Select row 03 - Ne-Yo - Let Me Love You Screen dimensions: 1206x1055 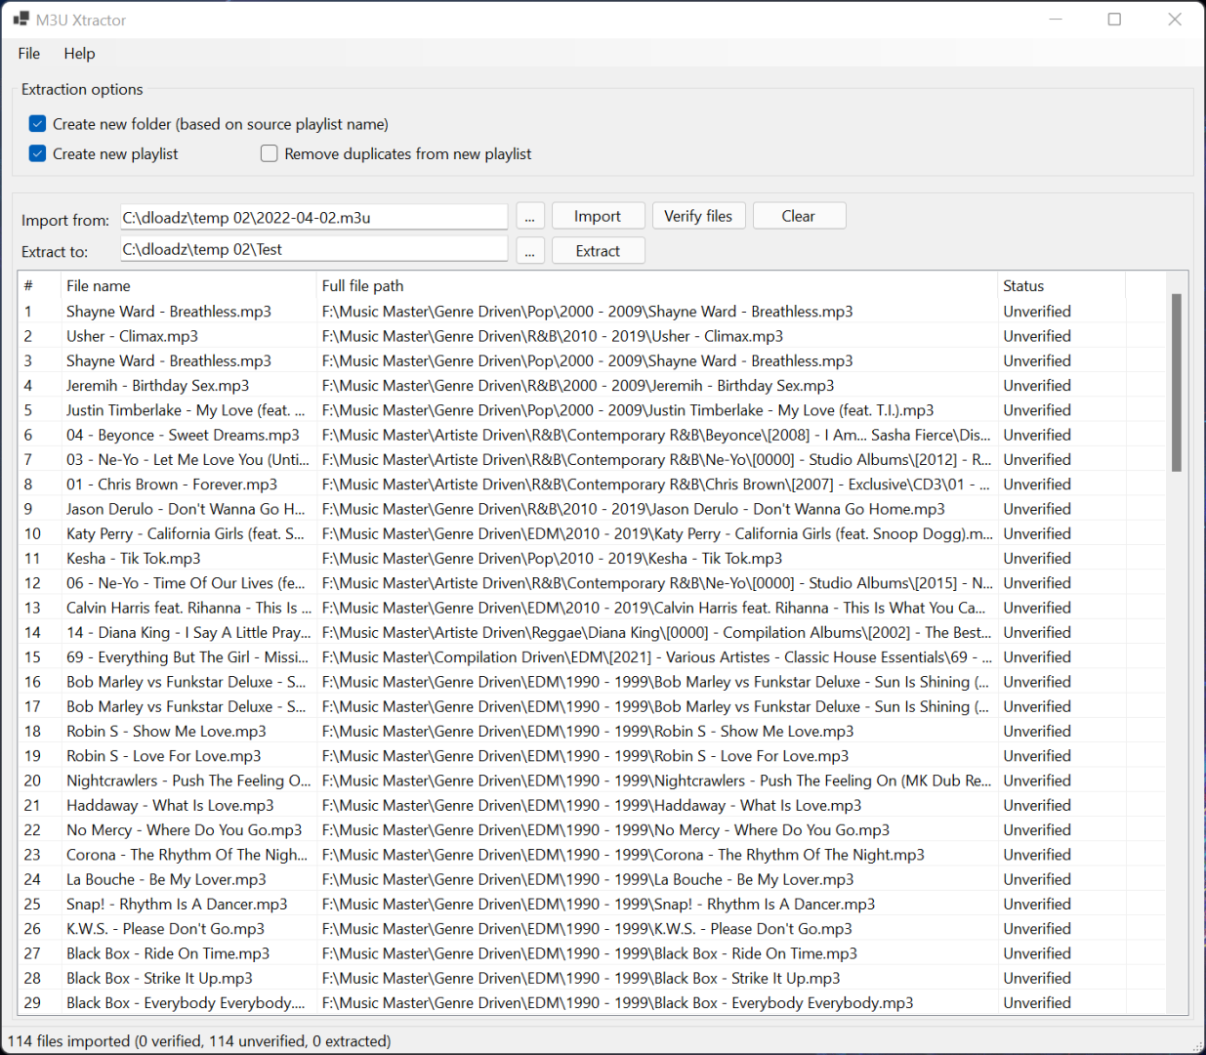[592, 460]
